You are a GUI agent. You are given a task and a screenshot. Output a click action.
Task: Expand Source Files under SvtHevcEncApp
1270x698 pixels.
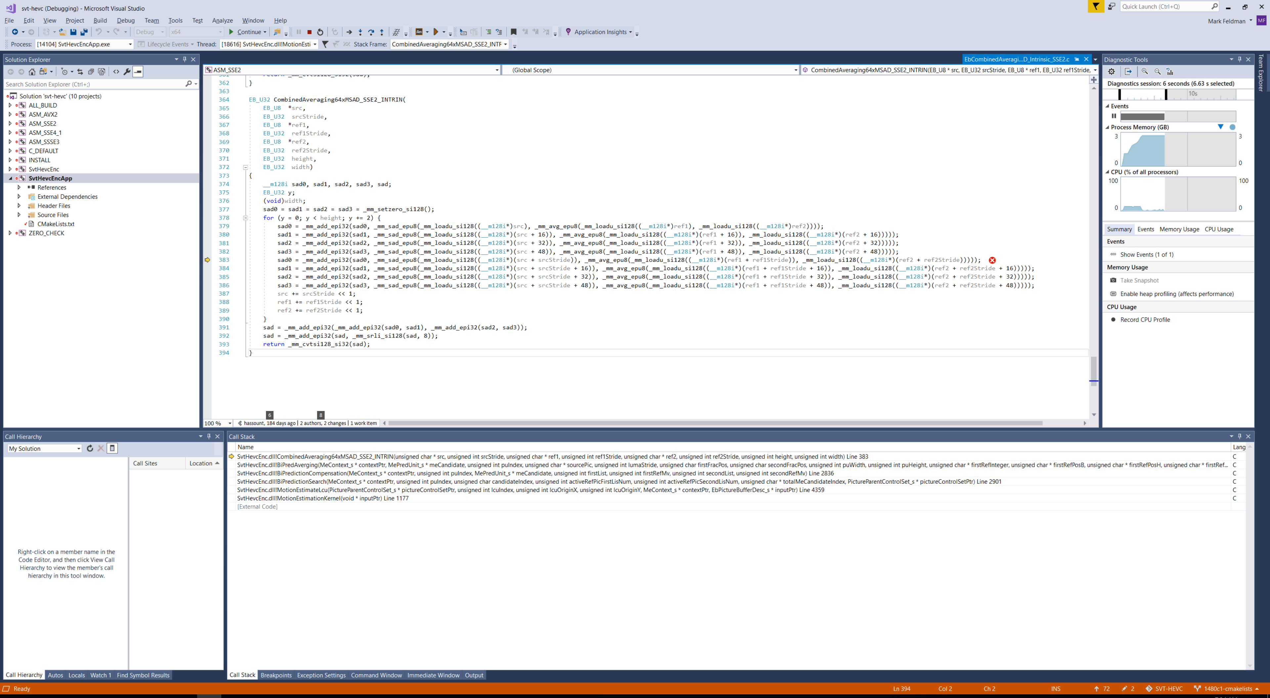pos(19,215)
